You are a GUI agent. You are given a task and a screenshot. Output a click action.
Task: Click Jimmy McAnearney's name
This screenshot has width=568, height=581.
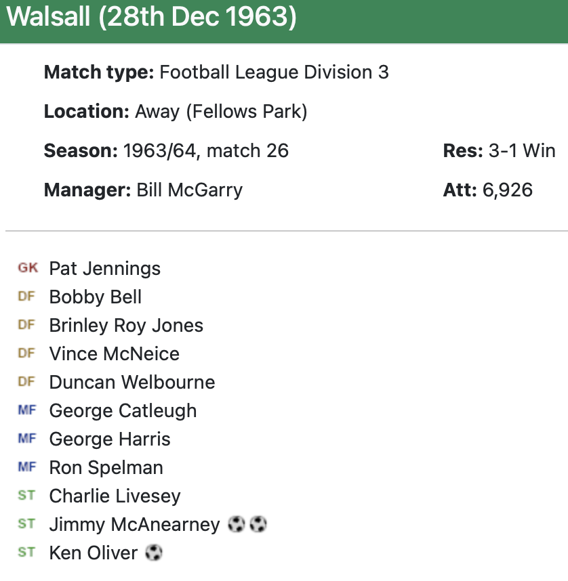pyautogui.click(x=134, y=524)
